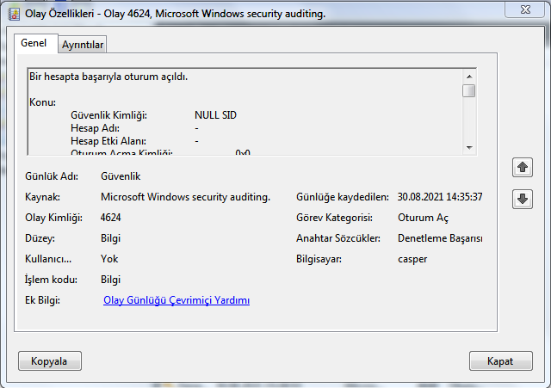
Task: Click the description scrollbar thumb
Action: tap(469, 91)
